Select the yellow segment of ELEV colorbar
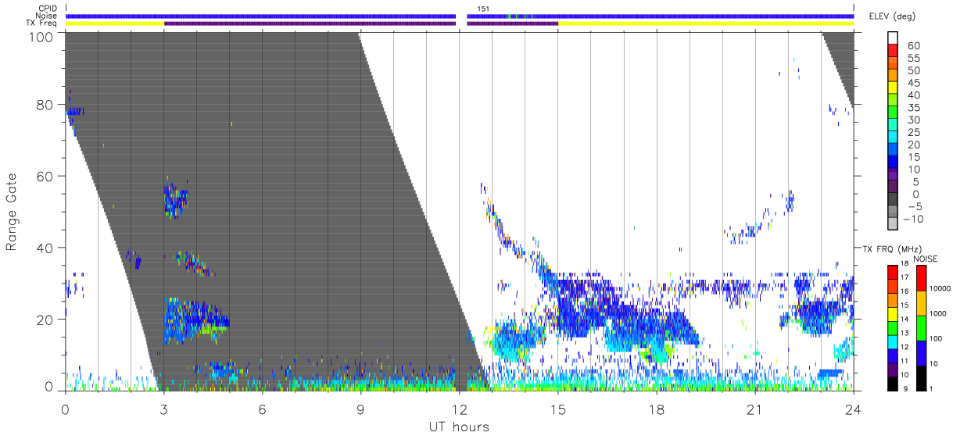The image size is (960, 443). pyautogui.click(x=893, y=89)
